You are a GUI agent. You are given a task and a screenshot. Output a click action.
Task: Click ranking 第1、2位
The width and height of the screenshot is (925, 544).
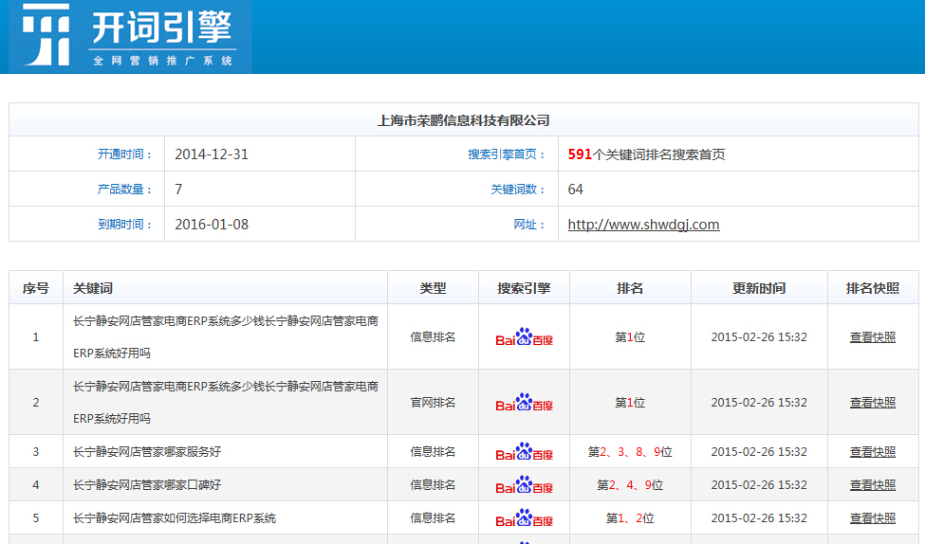pyautogui.click(x=629, y=518)
